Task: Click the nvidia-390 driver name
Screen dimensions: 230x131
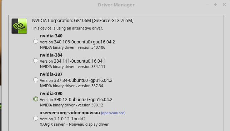Action: pos(51,93)
